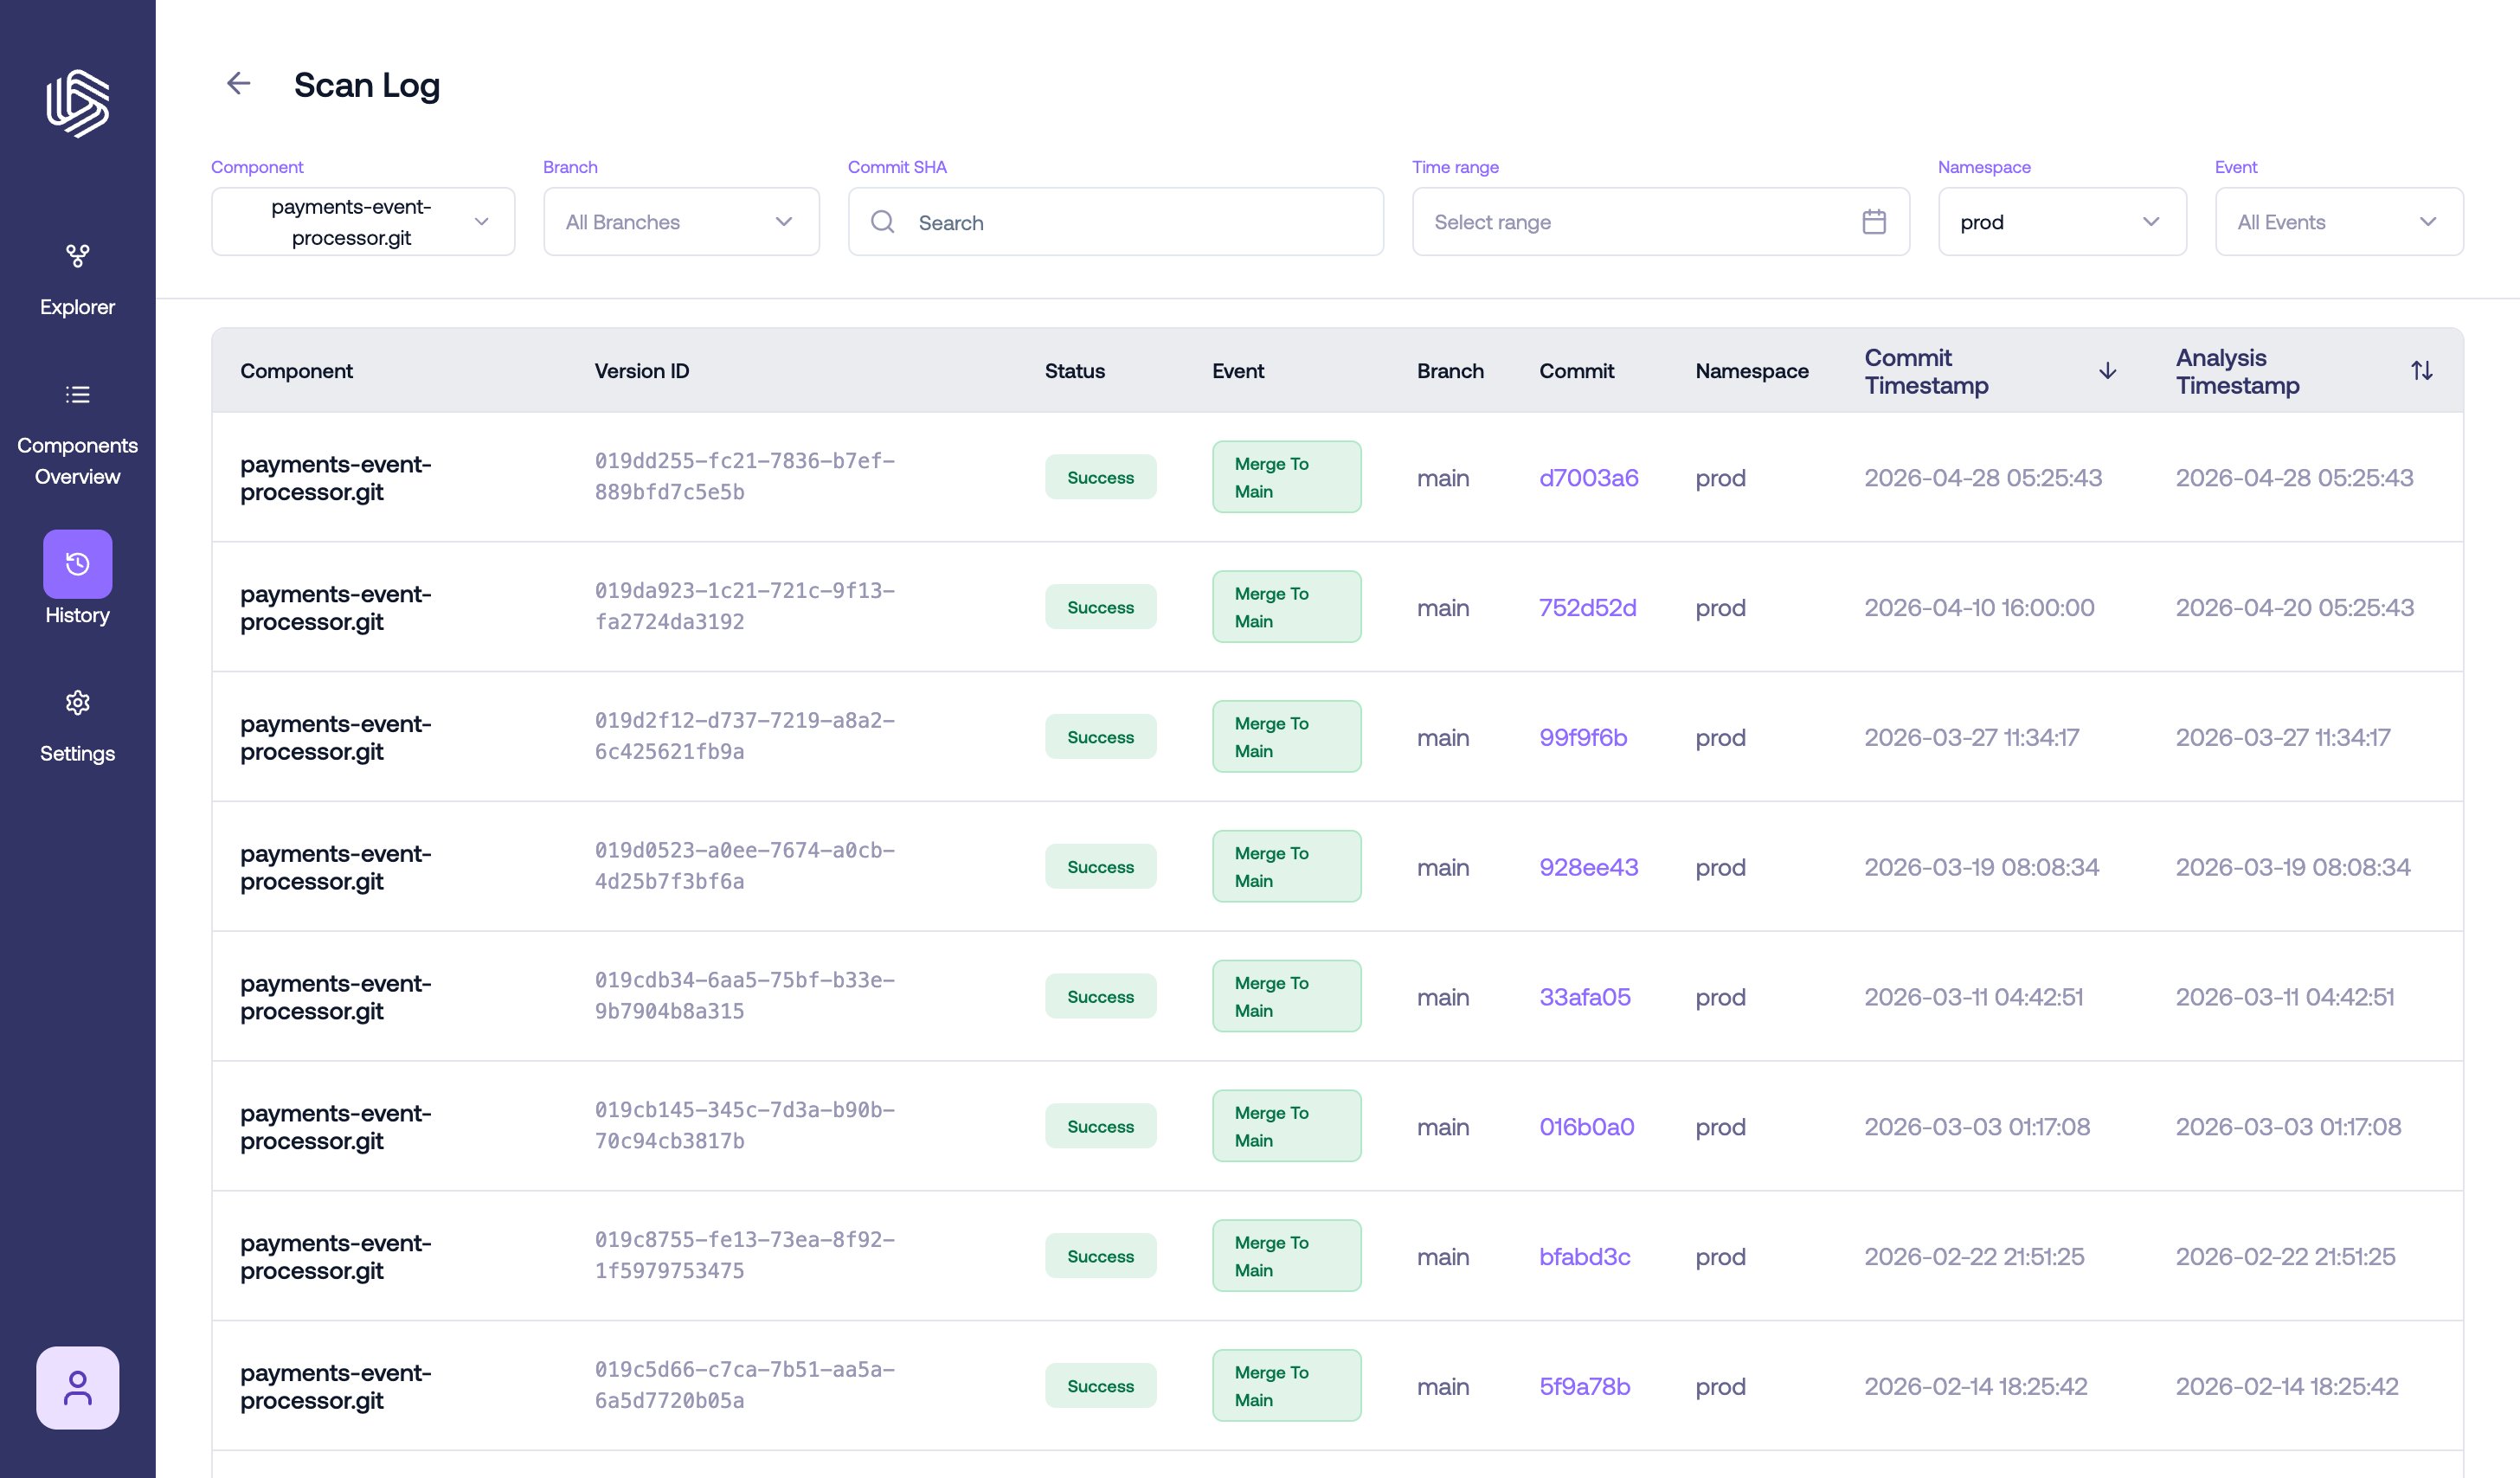Toggle Analysis Timestamp sort arrows

point(2421,371)
